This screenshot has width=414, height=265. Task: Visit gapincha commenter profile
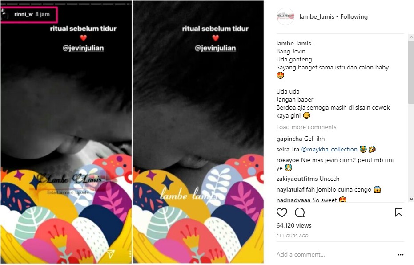[x=289, y=139]
